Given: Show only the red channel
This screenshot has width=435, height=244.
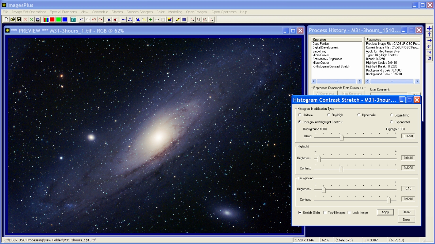Looking at the screenshot, I should pyautogui.click(x=52, y=20).
